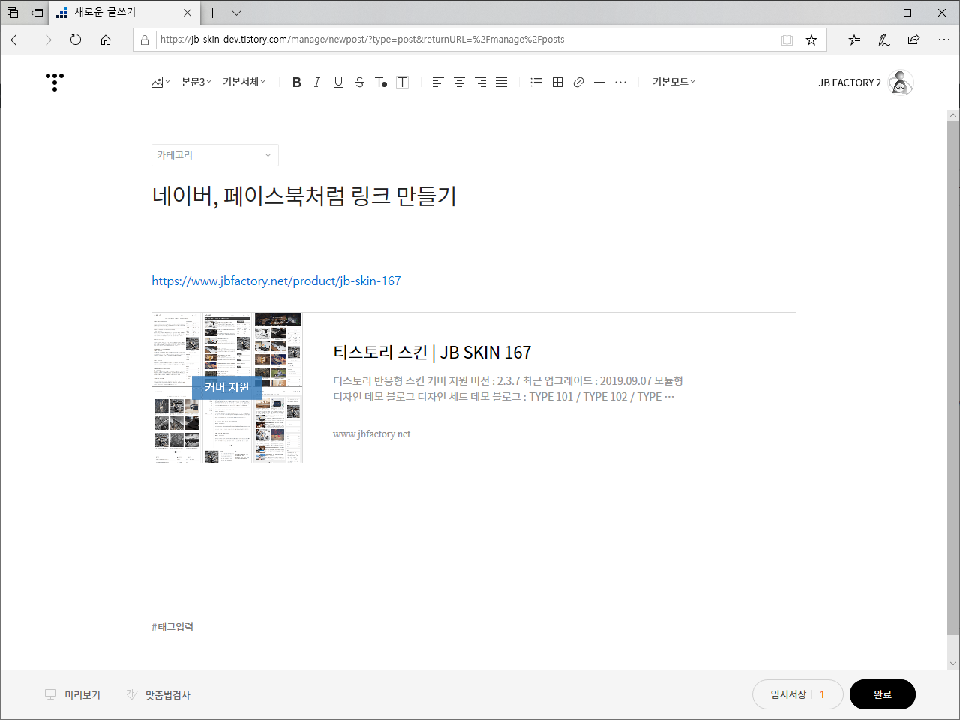Open more editor tools ellipsis
Image resolution: width=960 pixels, height=720 pixels.
[x=620, y=82]
